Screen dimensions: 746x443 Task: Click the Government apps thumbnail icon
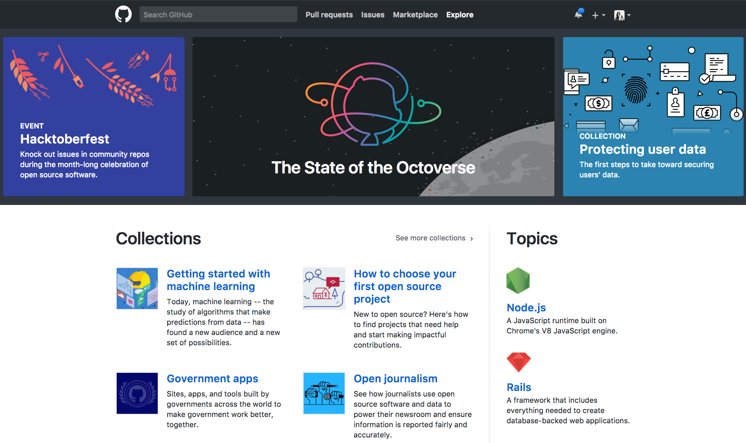click(137, 393)
